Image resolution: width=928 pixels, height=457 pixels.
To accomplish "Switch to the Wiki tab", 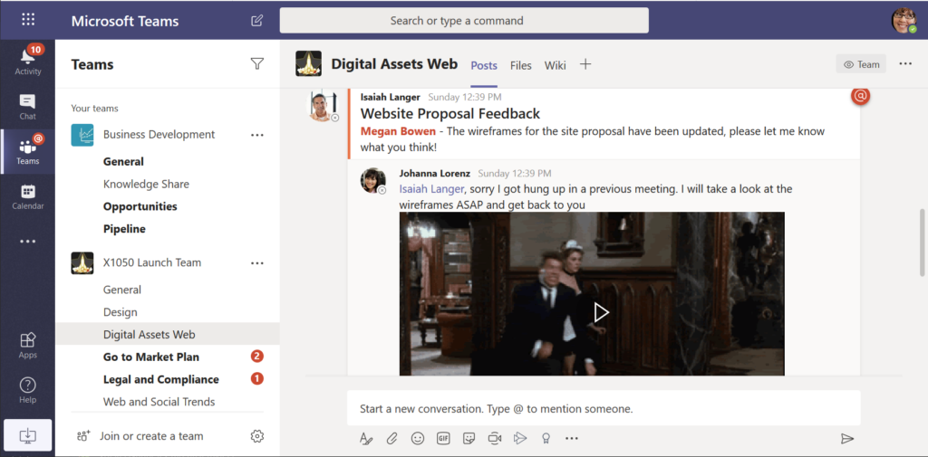I will (556, 66).
